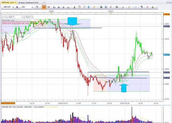Viewport: 172px width, 123px height.
Task: Expand the arrow beside the period icon
Action: click(20, 7)
